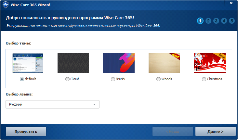Screen dimensions: 238x140
Task: Click the disabled < Назад back button
Action: [x=173, y=132]
